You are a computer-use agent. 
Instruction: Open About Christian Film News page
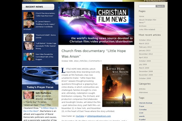tap(147, 21)
